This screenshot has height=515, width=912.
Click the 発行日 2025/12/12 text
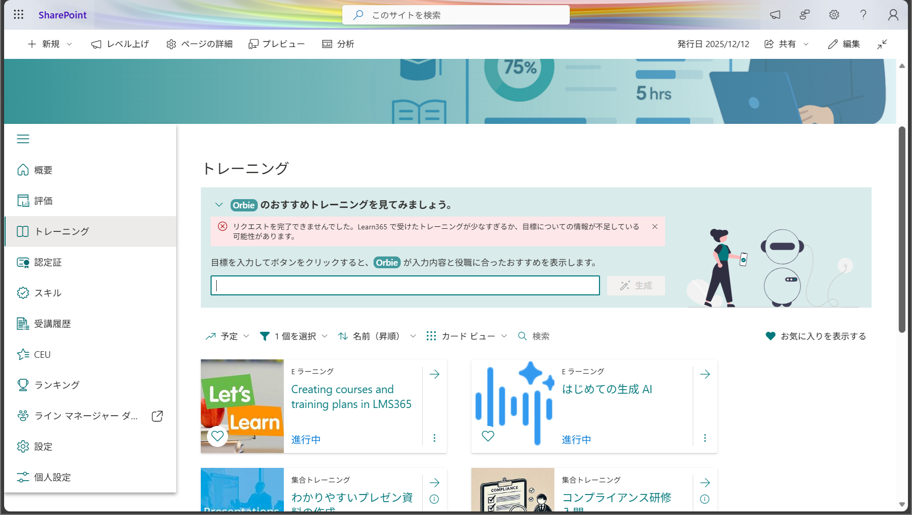(713, 44)
